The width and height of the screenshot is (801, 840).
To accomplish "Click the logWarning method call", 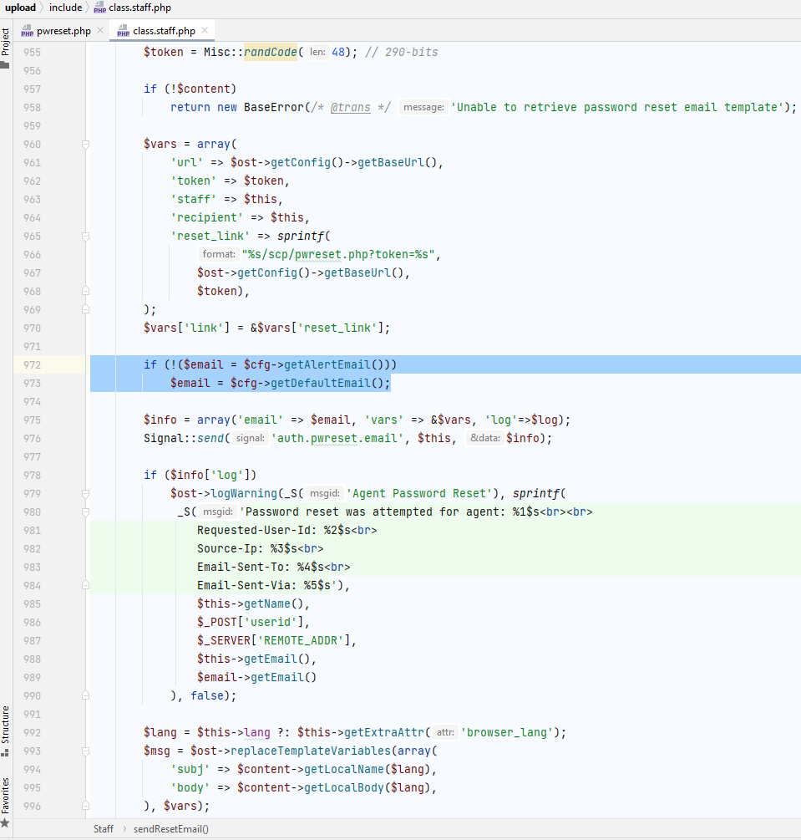I will pos(244,493).
